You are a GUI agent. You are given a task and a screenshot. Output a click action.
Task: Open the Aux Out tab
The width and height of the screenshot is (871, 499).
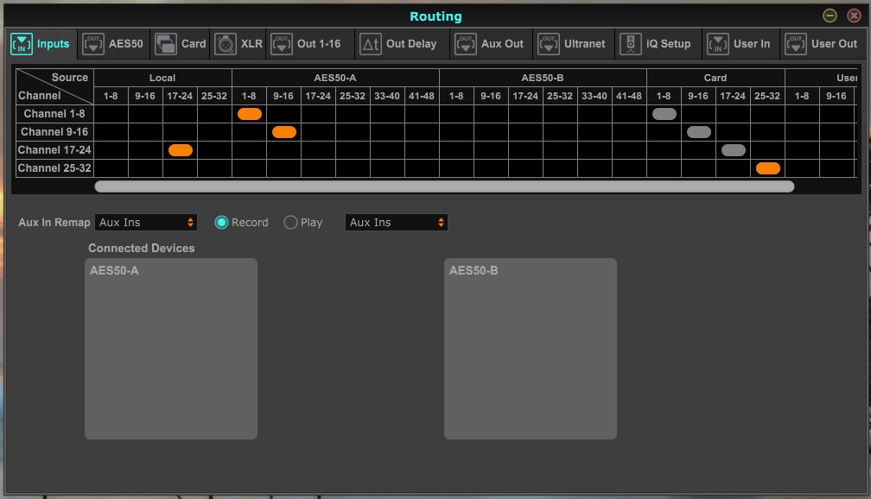coord(492,44)
